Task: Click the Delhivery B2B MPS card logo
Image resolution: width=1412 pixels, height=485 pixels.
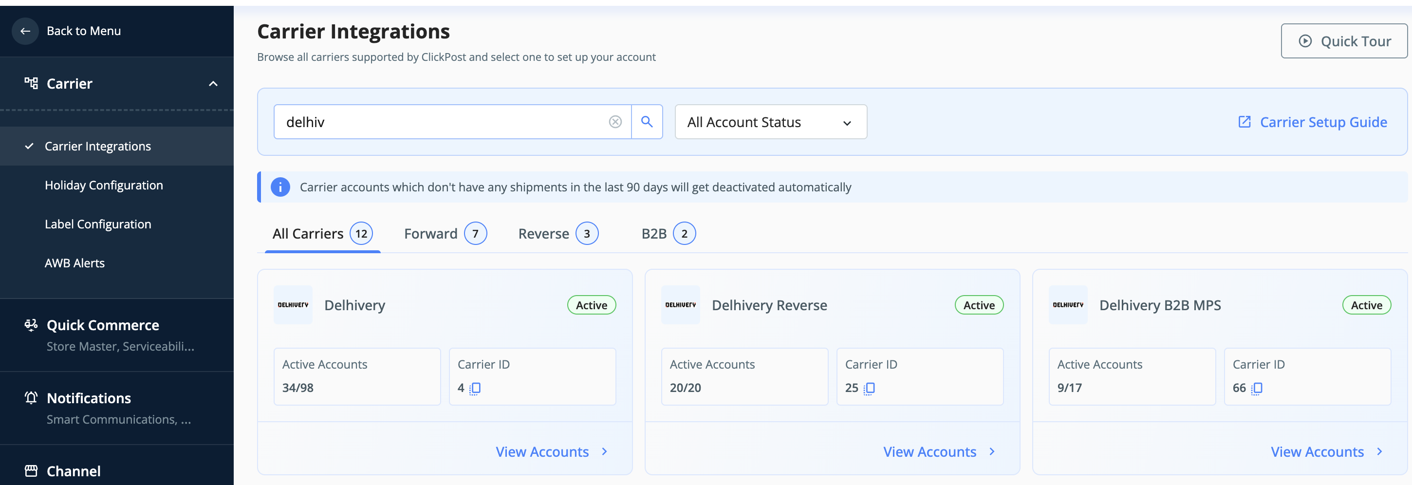Action: (1068, 305)
